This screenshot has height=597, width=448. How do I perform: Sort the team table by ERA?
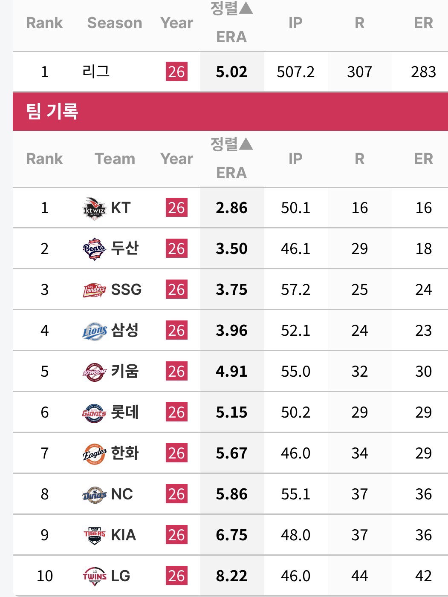click(x=231, y=159)
